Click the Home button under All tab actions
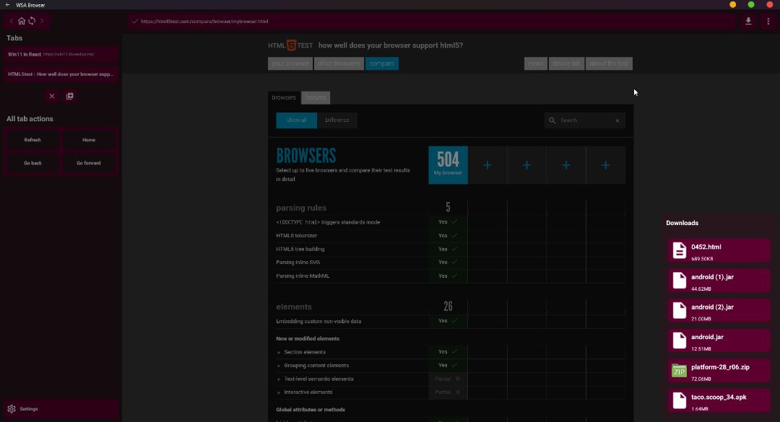780x422 pixels. (x=89, y=140)
